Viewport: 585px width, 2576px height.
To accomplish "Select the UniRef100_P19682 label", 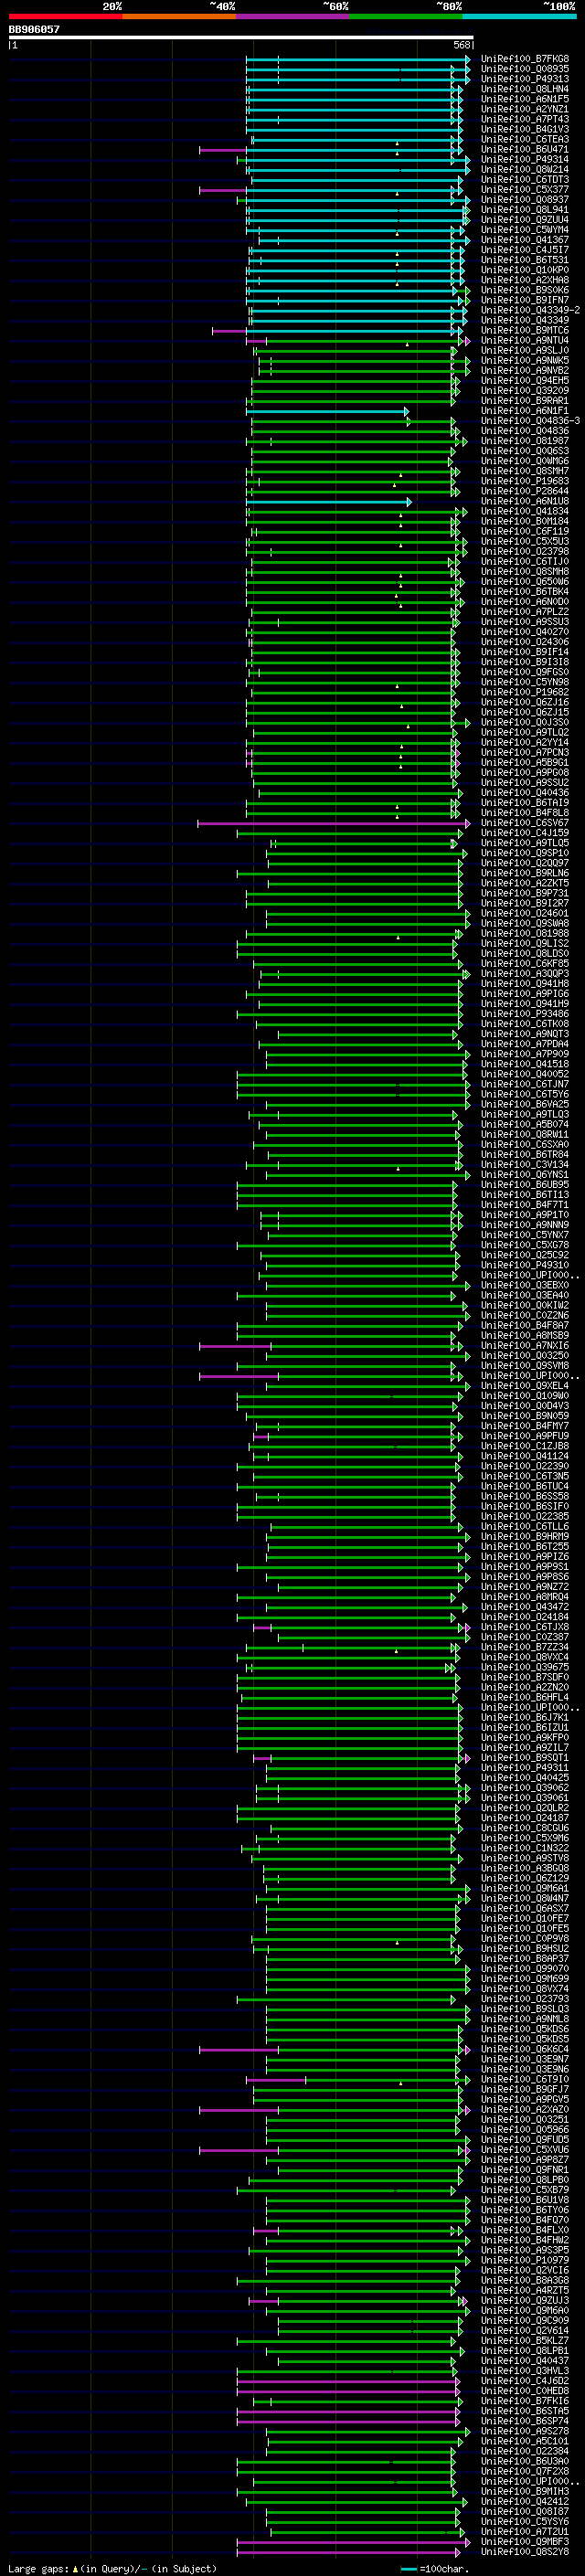I will [x=525, y=692].
